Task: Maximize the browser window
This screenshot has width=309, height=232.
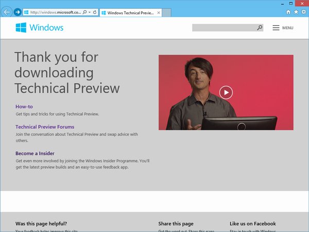Action: (x=290, y=4)
